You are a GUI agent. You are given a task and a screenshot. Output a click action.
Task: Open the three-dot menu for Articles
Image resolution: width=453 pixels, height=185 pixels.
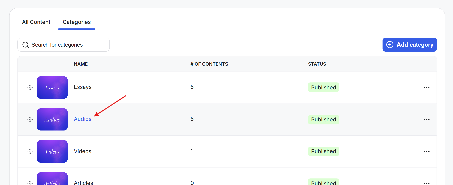click(426, 183)
